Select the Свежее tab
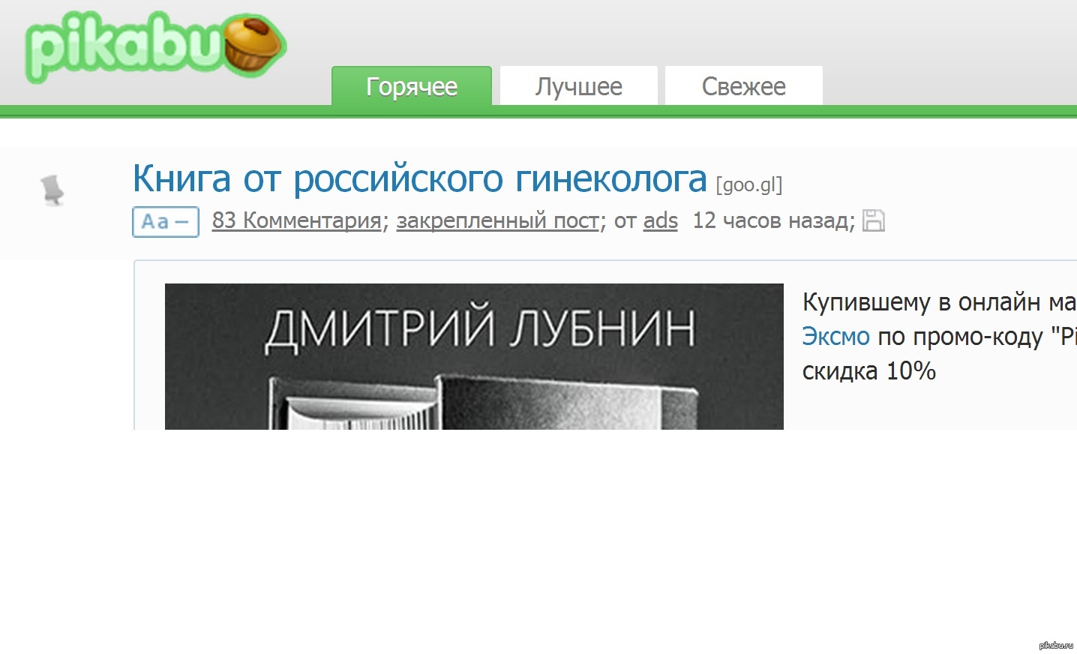The image size is (1077, 654). coord(743,86)
